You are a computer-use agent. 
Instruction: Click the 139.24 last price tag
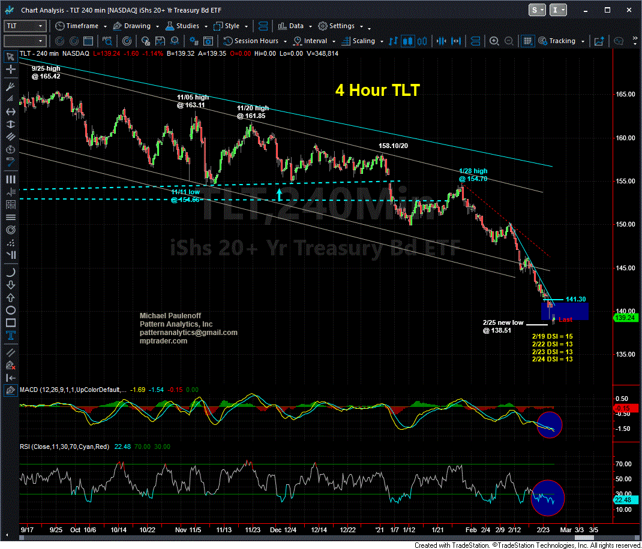tap(625, 318)
